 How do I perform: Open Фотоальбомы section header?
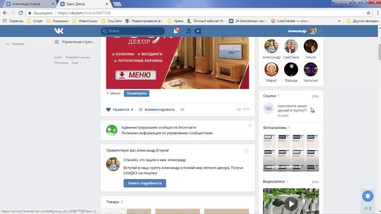[274, 128]
